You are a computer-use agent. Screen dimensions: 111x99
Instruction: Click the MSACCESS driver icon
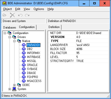pos(24,81)
